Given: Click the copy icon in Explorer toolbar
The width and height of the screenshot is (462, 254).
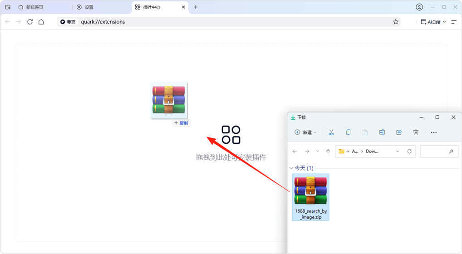Looking at the screenshot, I should pos(348,132).
